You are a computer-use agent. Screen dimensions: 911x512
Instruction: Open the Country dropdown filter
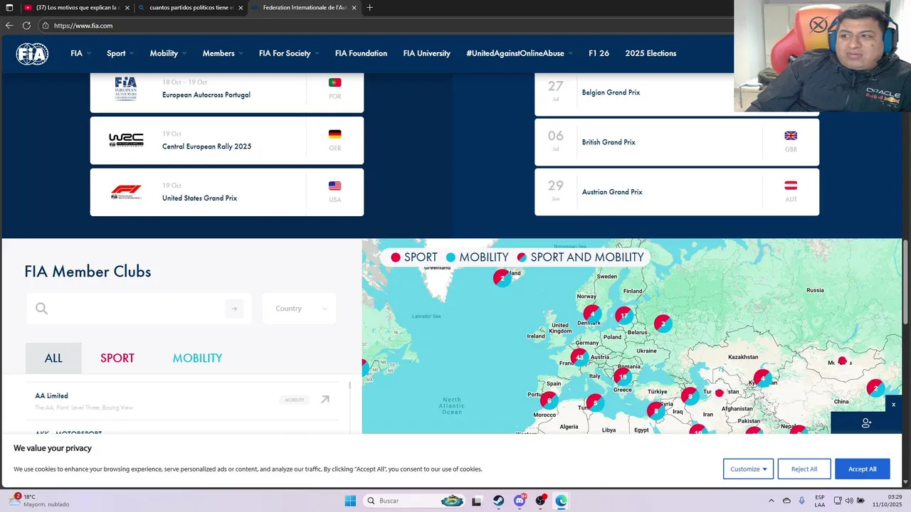299,309
